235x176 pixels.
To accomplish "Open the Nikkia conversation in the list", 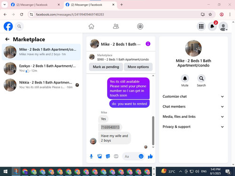I will point(41,85).
